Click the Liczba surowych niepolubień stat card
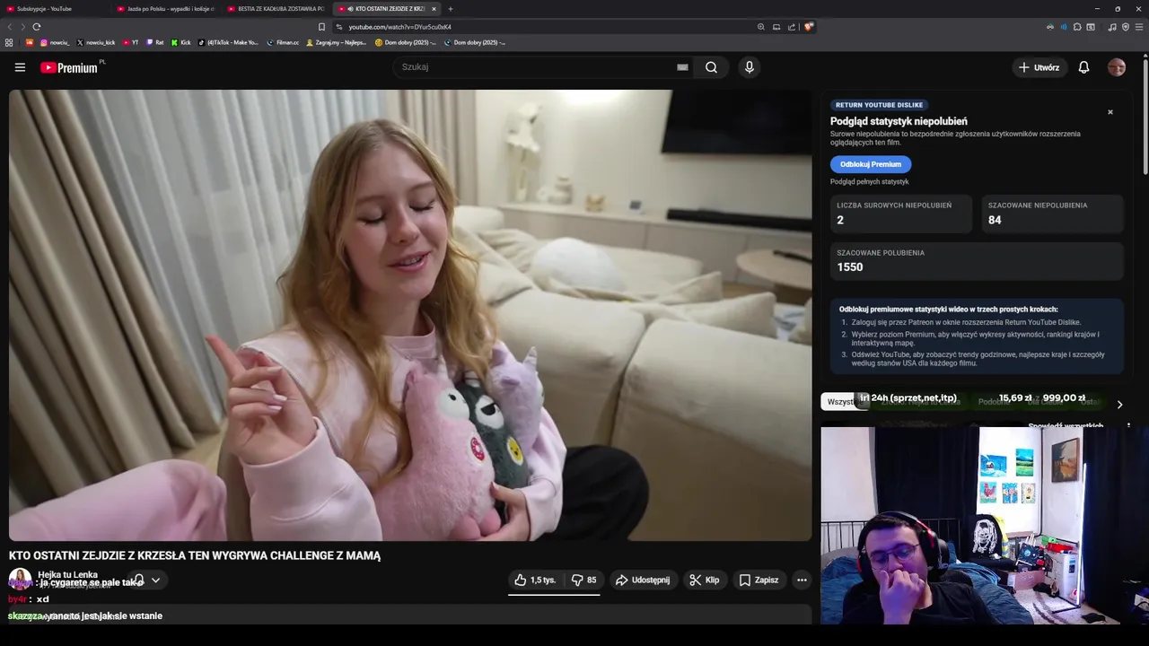The image size is (1149, 646). [901, 214]
